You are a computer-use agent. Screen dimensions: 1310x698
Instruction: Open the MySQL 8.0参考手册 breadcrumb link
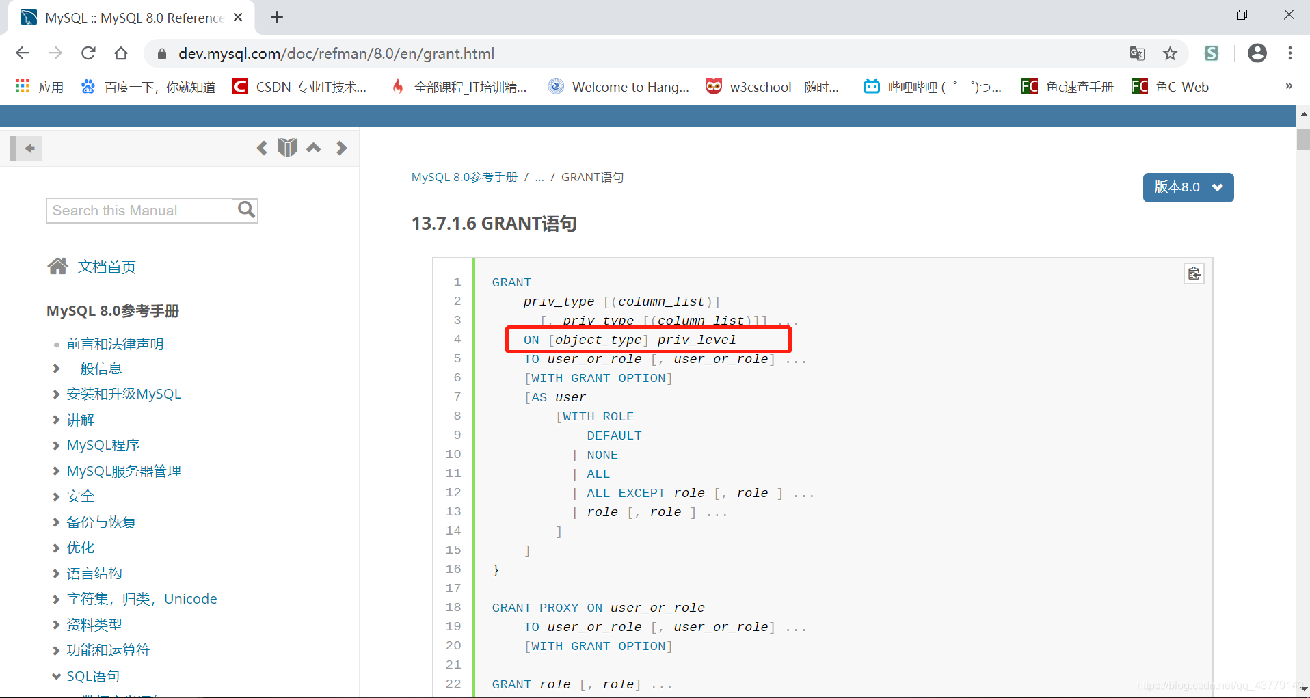(464, 177)
